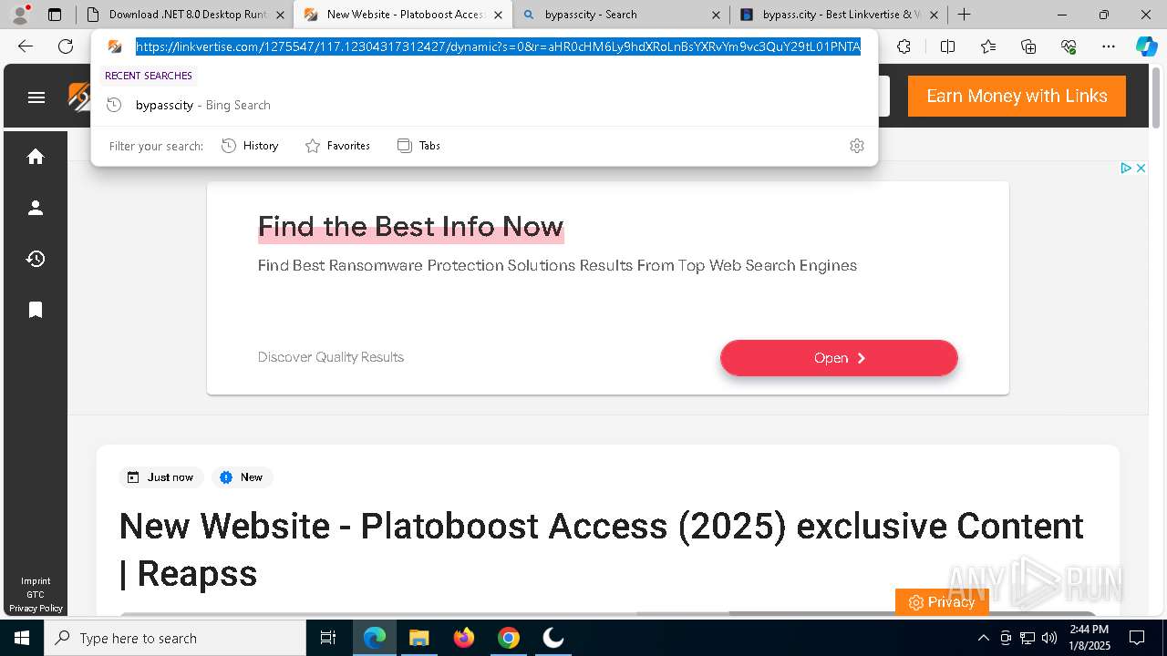Open the tab actions menu icon

(x=55, y=15)
